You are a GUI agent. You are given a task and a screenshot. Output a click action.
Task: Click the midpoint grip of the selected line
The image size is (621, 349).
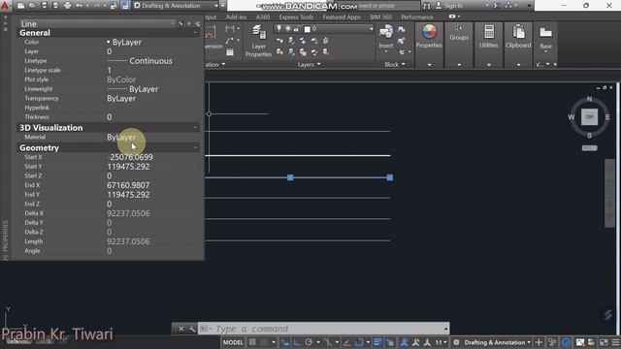290,177
